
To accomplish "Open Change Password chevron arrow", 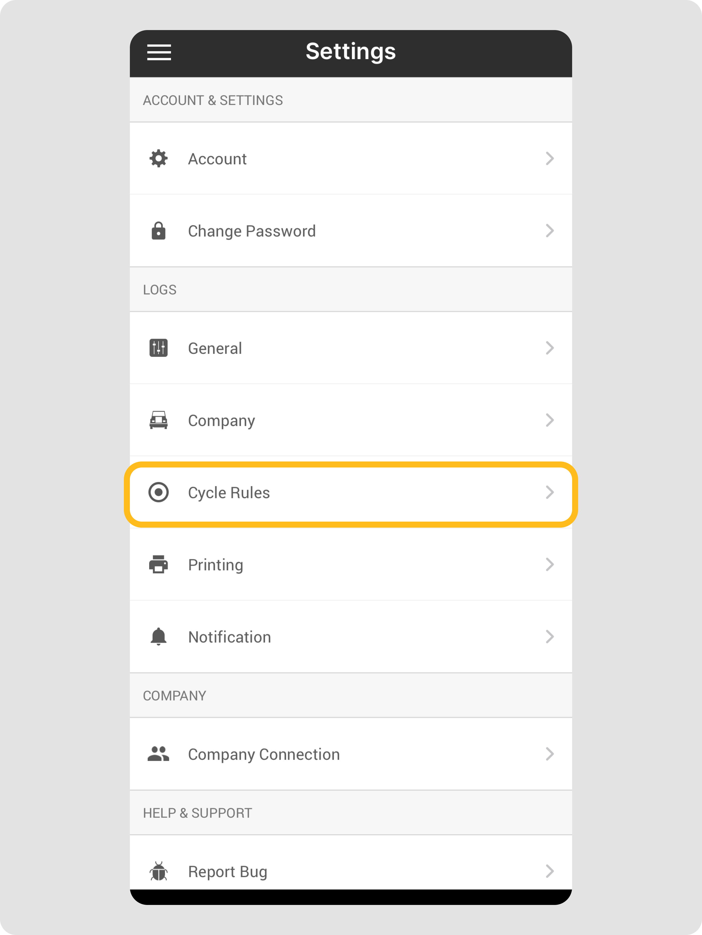I will pyautogui.click(x=549, y=231).
